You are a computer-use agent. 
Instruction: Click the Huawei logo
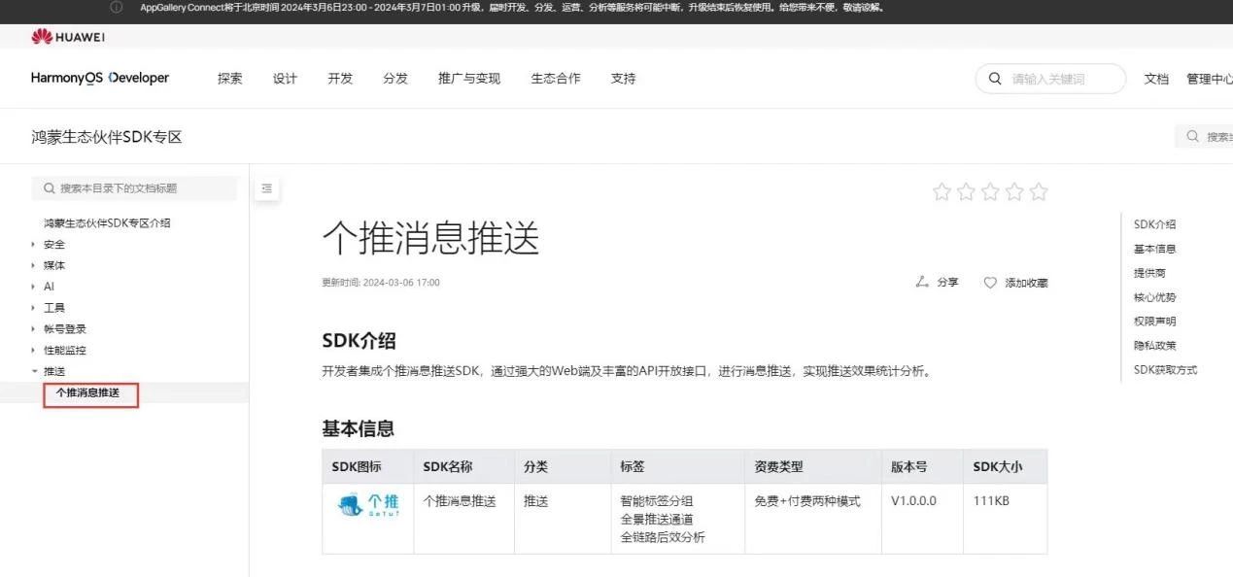68,37
